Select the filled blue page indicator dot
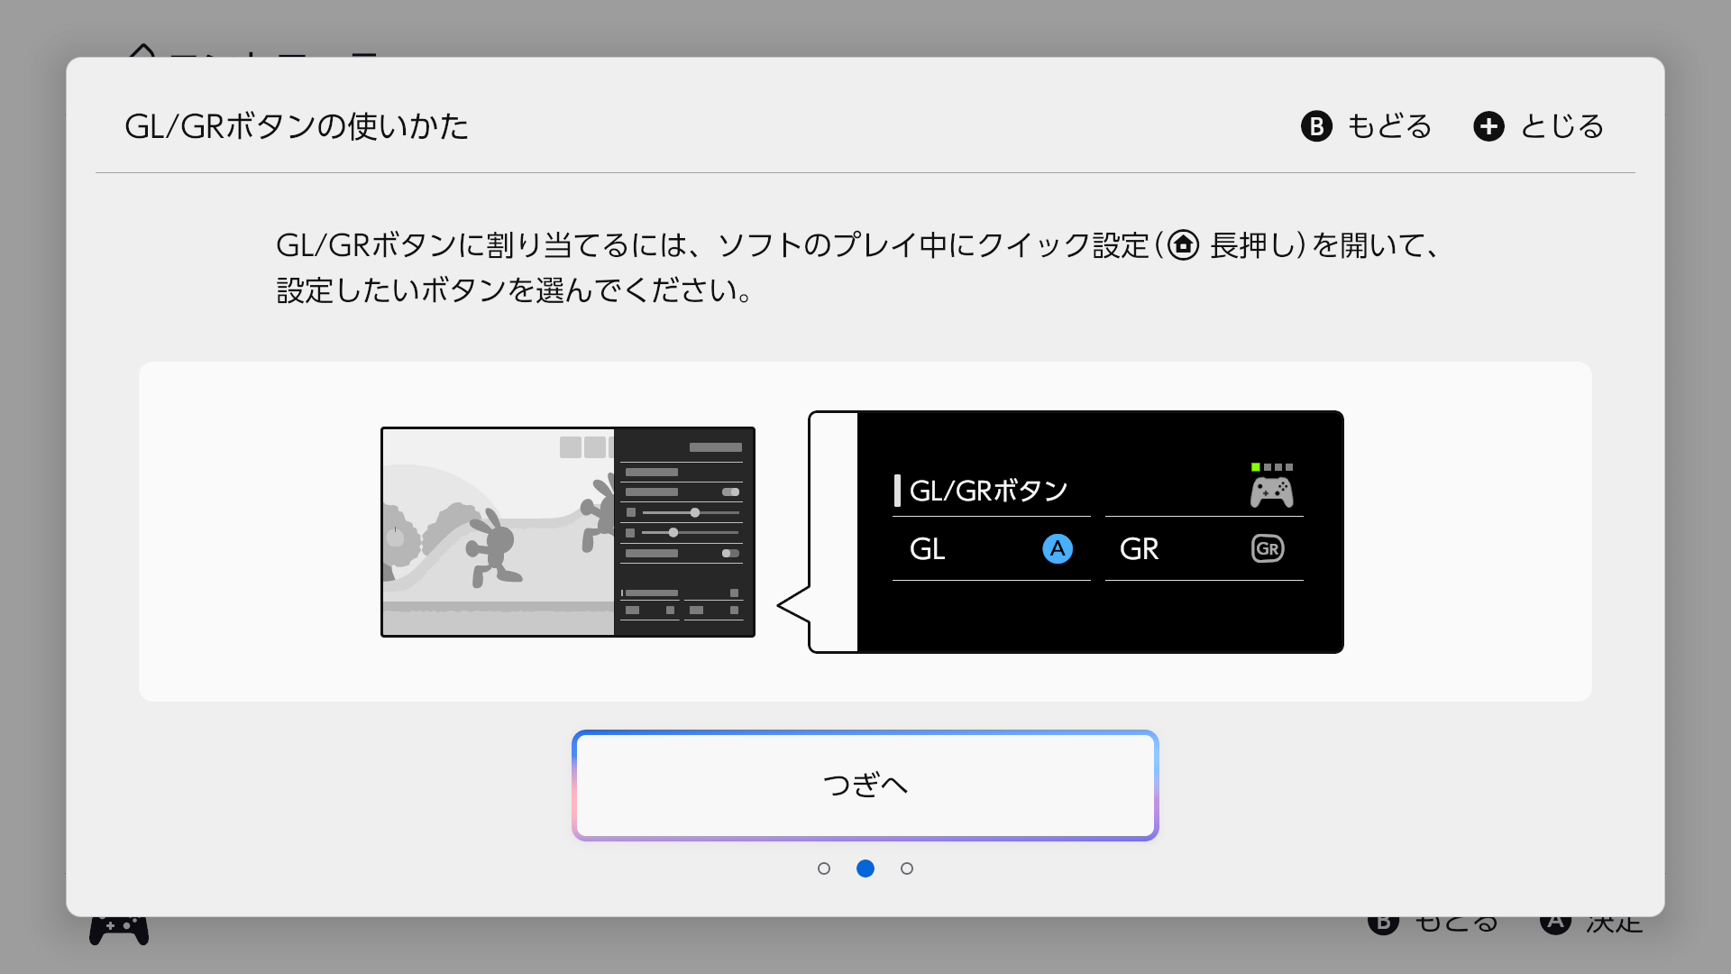Image resolution: width=1731 pixels, height=974 pixels. 865,868
